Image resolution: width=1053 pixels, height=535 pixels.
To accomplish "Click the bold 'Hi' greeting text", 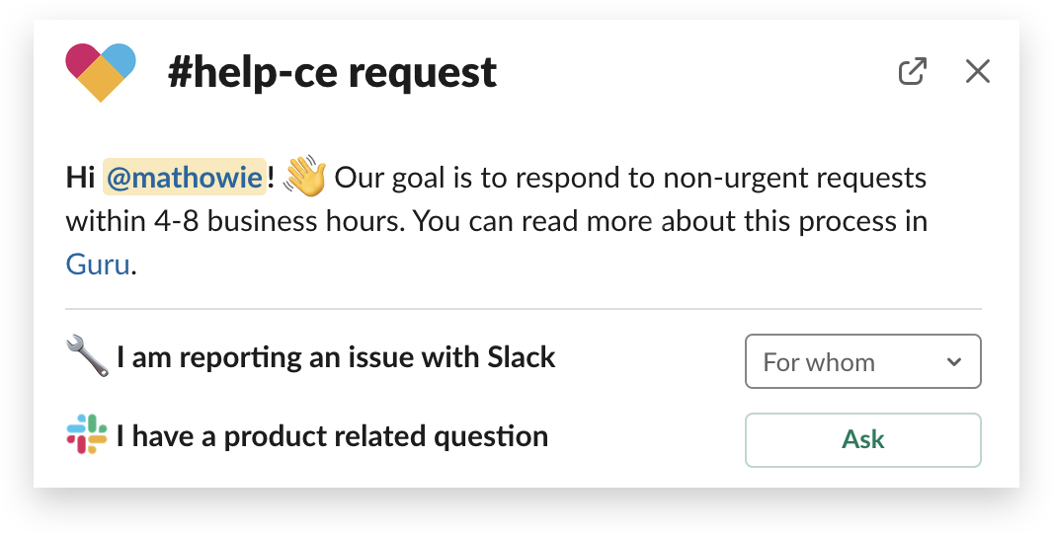I will (81, 178).
